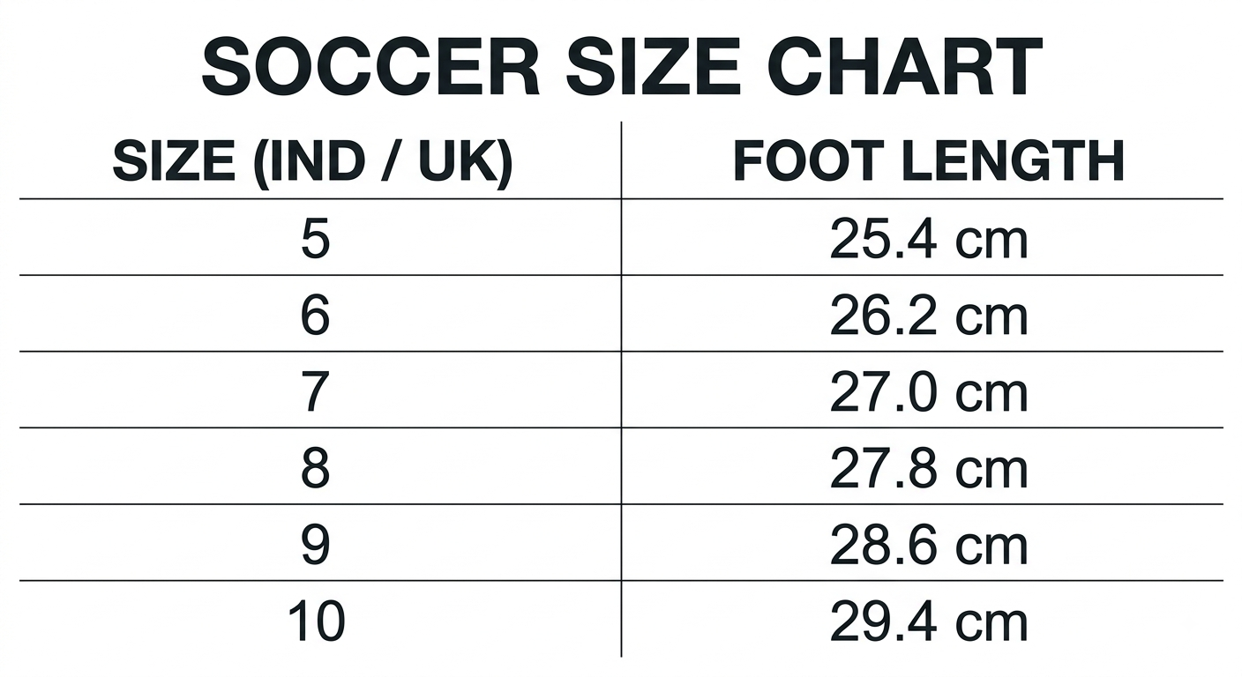Screen dimensions: 1242x677
Task: Click size 6 in the size column
Action: 315,316
